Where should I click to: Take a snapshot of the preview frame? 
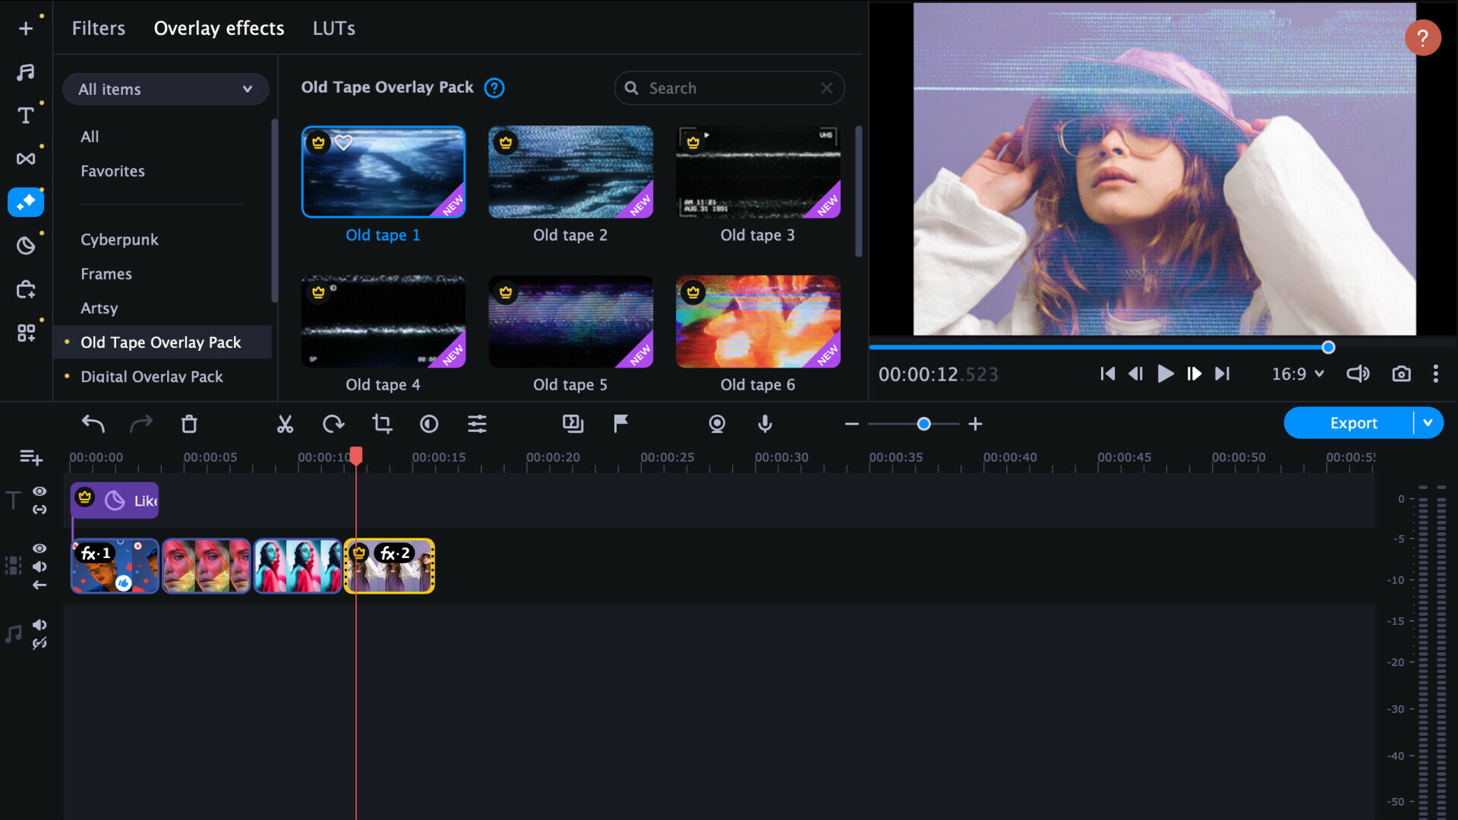tap(1402, 374)
